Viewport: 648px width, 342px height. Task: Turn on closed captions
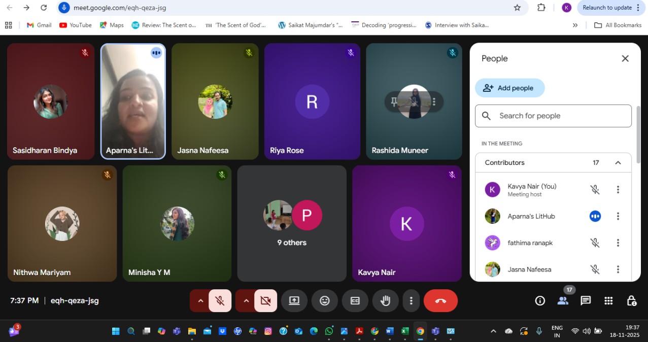(355, 300)
